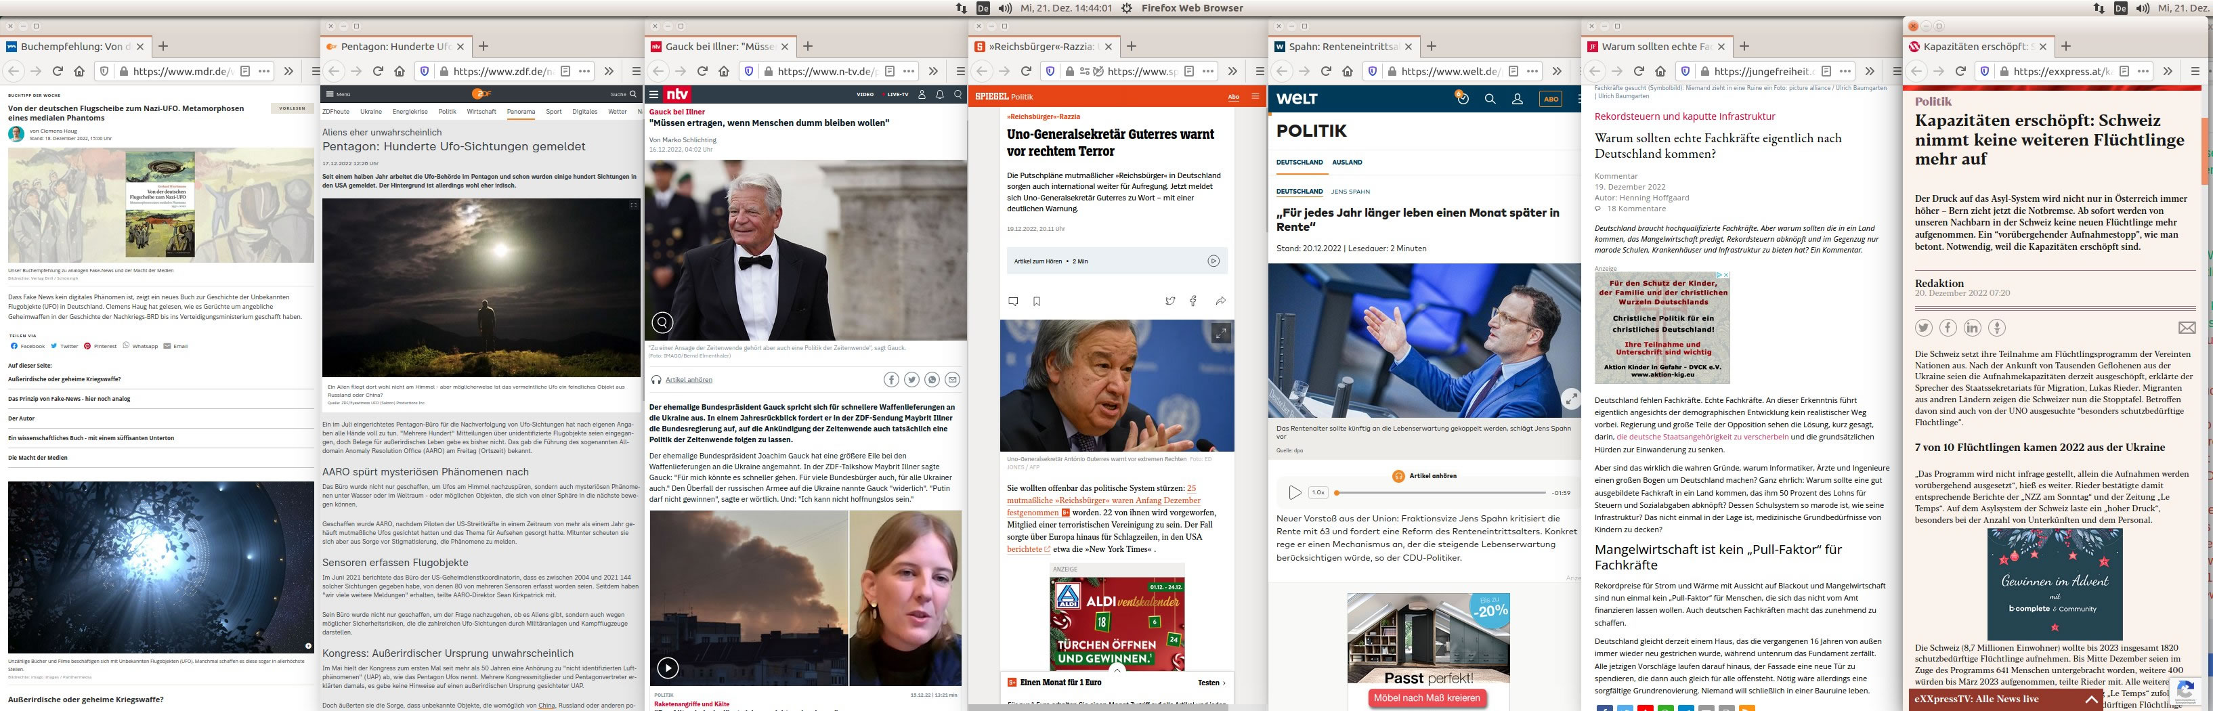
Task: Bookmark the Spiegel article
Action: click(1037, 301)
